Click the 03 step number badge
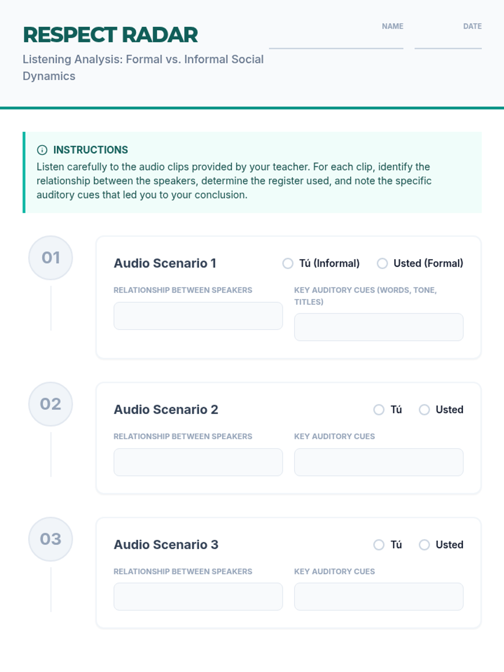This screenshot has width=504, height=672. click(x=50, y=539)
